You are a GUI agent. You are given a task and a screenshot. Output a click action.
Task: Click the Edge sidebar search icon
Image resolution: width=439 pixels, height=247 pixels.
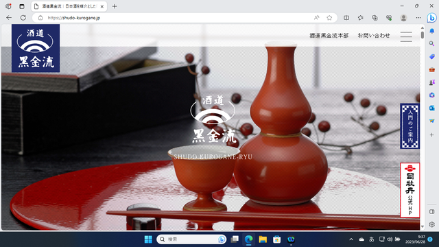click(431, 44)
